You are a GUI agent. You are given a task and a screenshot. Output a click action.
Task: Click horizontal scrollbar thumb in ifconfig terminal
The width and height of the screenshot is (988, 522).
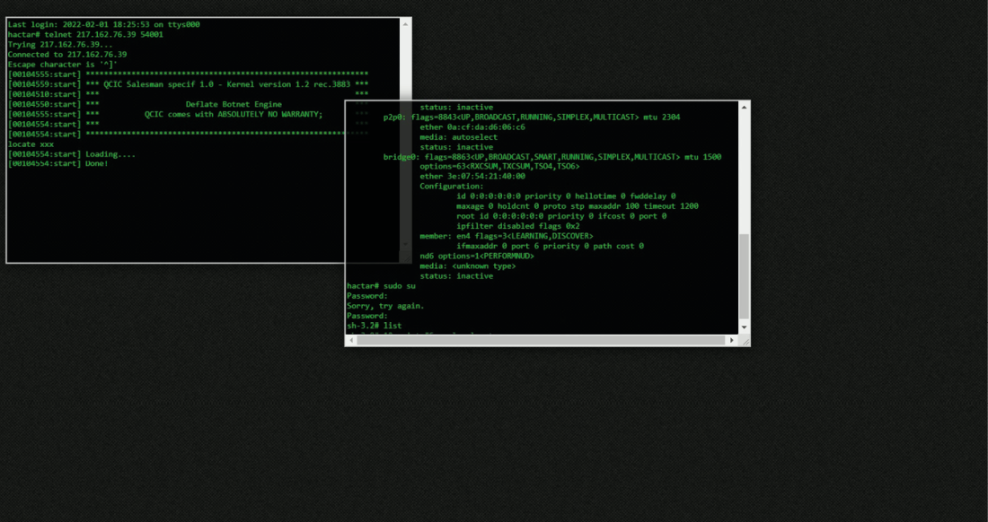pos(539,341)
